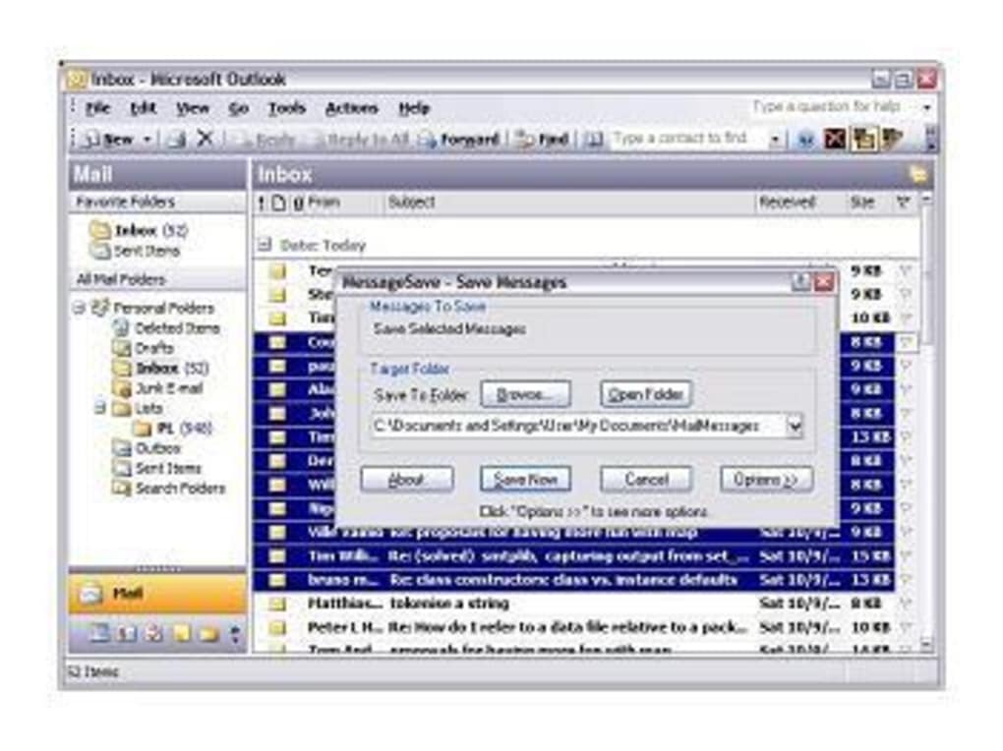Click the Options >> button

click(766, 479)
